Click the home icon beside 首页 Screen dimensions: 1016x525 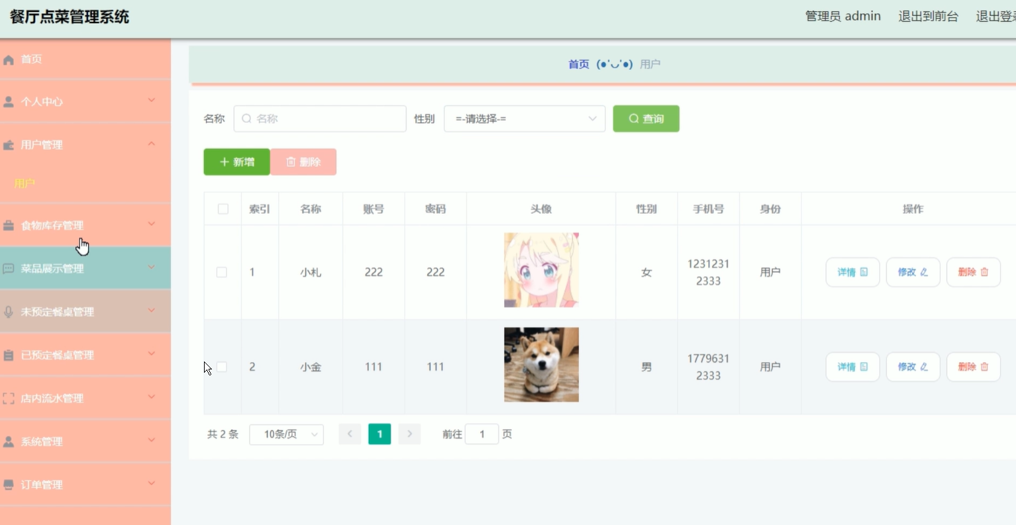click(9, 60)
